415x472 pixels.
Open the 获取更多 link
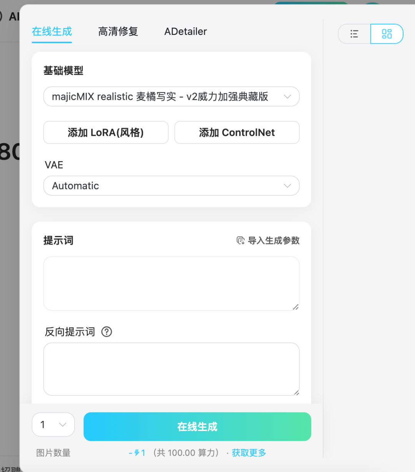(x=249, y=453)
